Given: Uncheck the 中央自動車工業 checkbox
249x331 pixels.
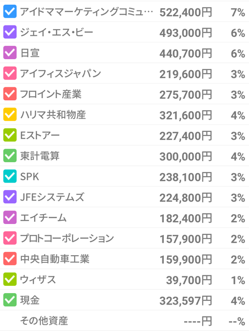Looking at the screenshot, I should 10,259.
